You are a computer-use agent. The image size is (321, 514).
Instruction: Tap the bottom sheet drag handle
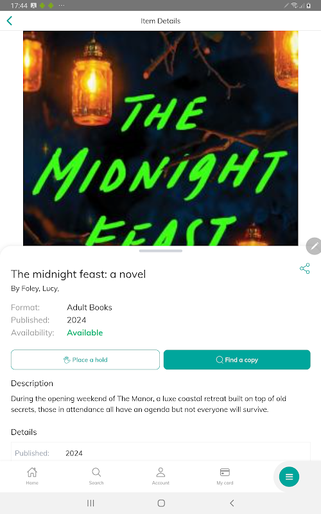click(x=160, y=251)
